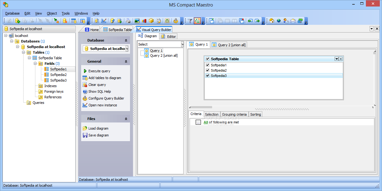Open the Database selector combo box
382x191 pixels.
127,49
